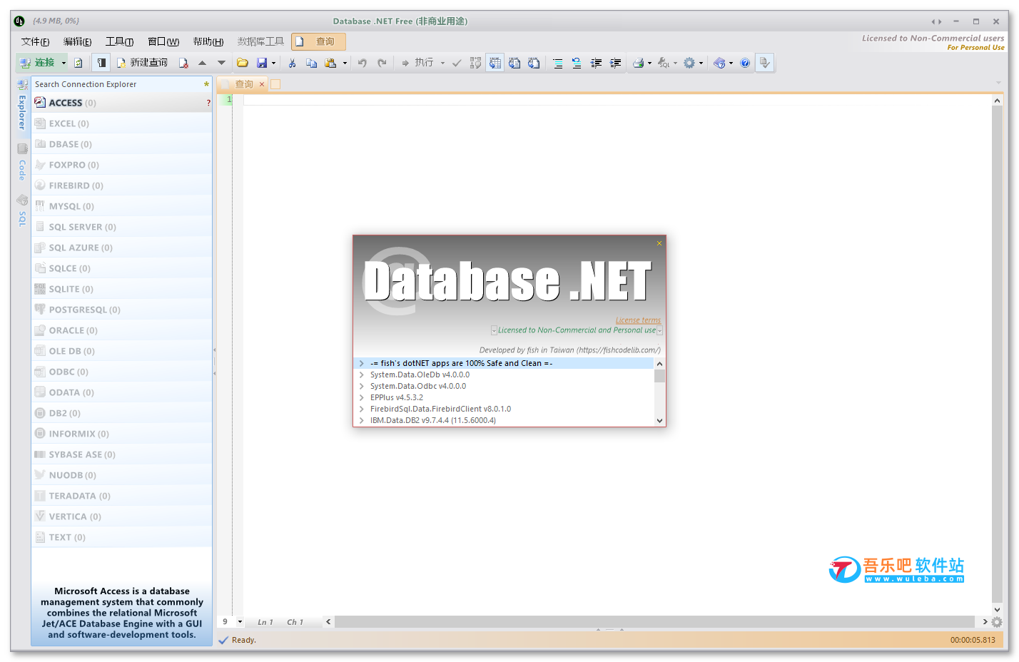
Task: Select POSTGRESQL in connection list
Action: tap(122, 310)
